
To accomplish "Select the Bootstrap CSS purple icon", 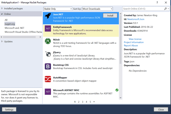I will tap(48, 66).
